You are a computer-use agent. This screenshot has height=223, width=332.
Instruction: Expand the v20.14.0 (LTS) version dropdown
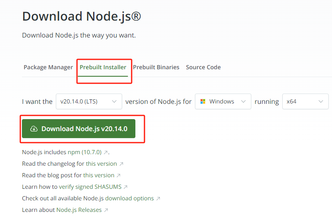(89, 101)
